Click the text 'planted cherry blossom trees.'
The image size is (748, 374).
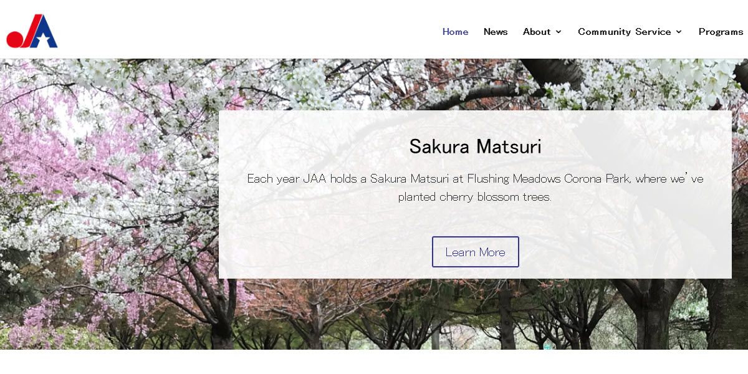pos(475,197)
